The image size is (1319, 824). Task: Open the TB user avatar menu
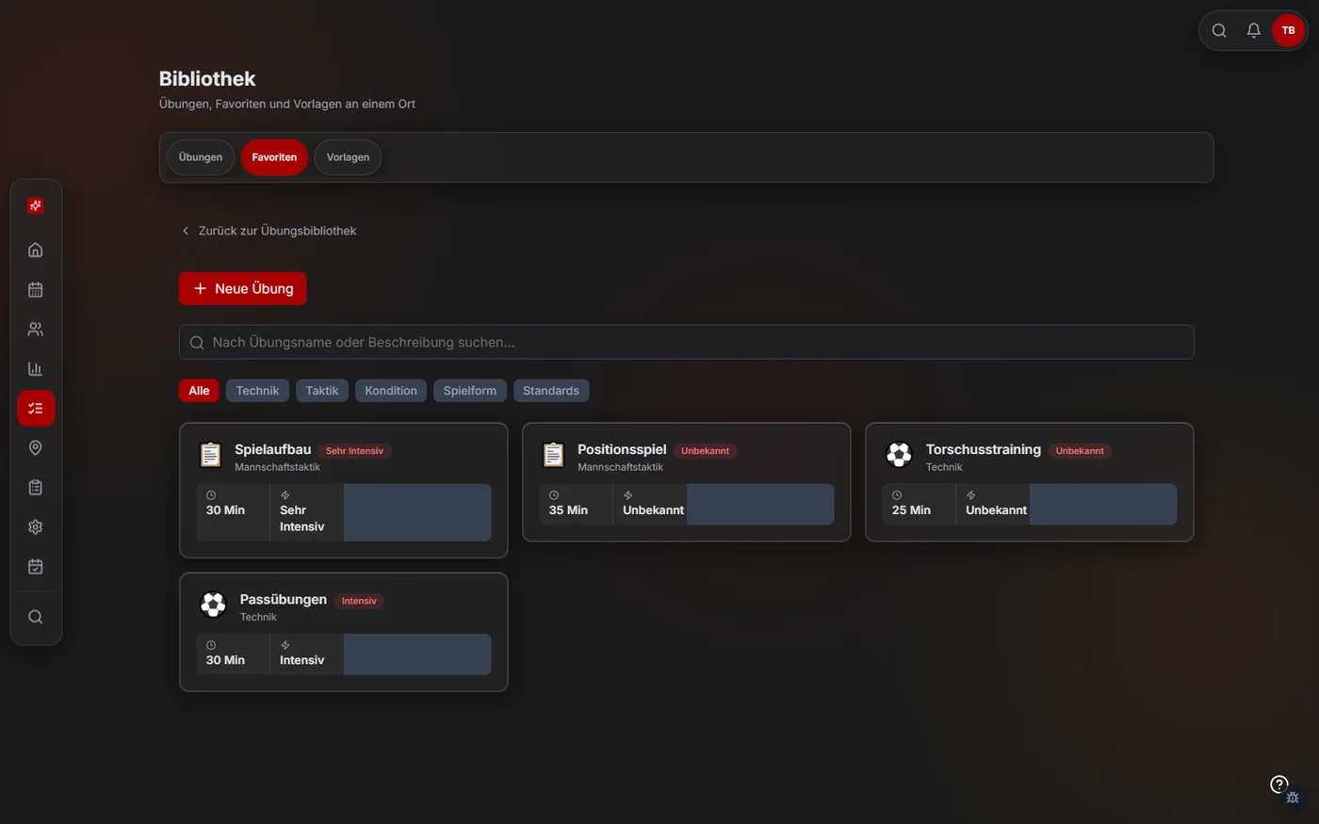click(x=1289, y=30)
